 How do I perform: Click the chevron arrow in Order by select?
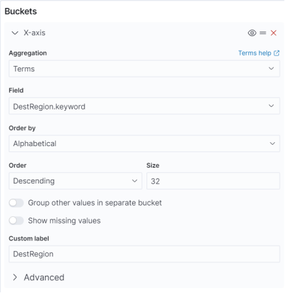[272, 143]
